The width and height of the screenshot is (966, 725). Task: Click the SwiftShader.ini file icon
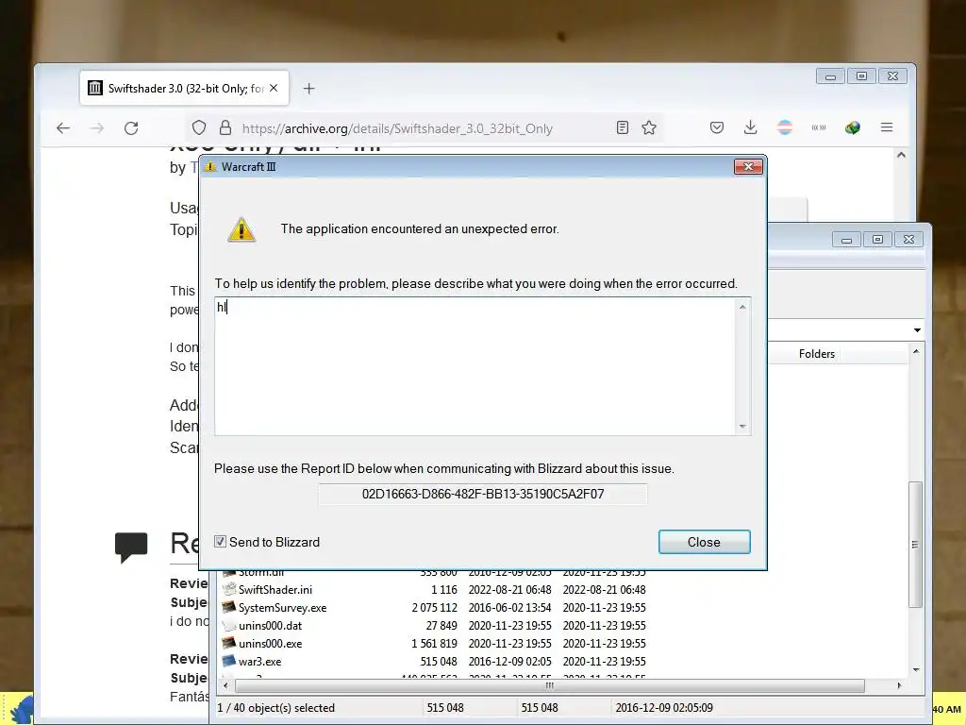[229, 589]
